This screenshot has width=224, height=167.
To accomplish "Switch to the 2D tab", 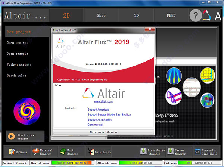I will (x=66, y=15).
